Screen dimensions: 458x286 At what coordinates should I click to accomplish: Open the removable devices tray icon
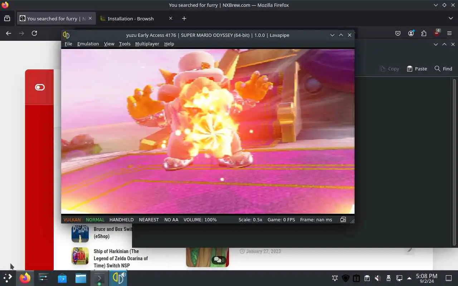pyautogui.click(x=389, y=278)
